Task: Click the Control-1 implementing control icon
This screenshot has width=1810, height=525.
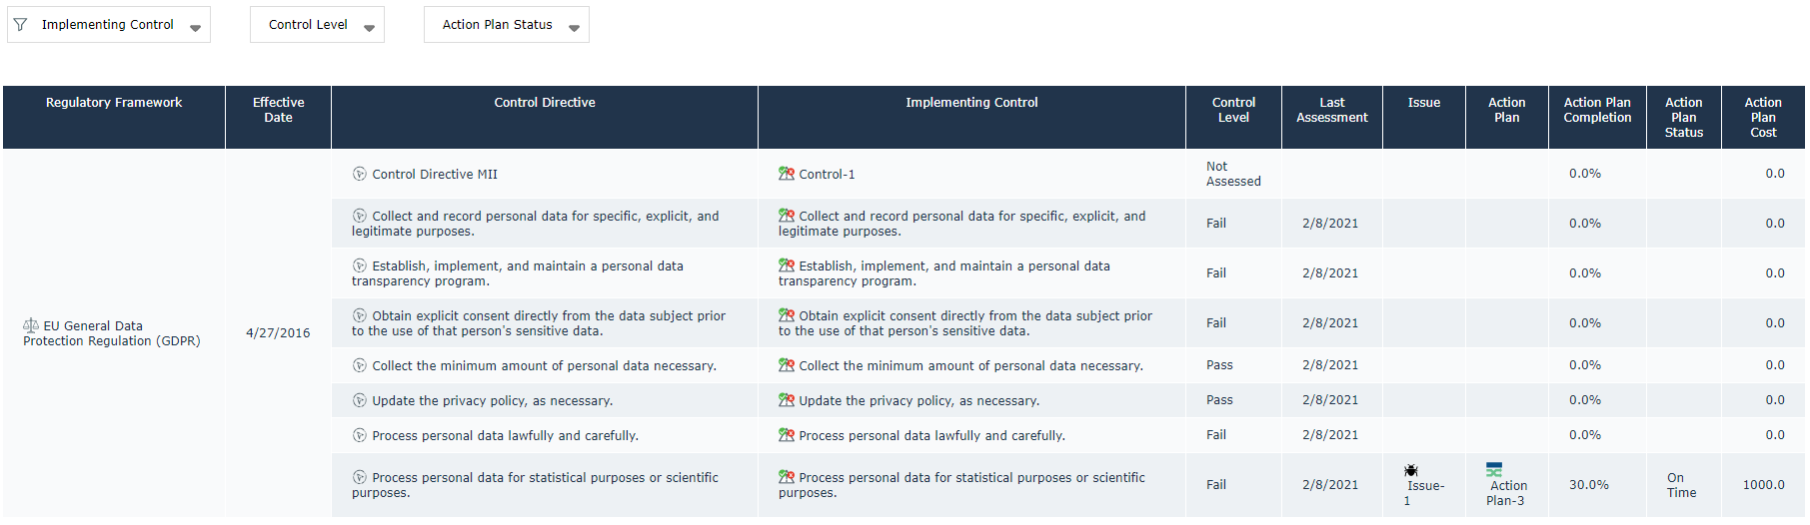Action: [787, 174]
